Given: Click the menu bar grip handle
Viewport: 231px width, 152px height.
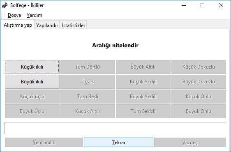Looking at the screenshot, I should click(2, 15).
